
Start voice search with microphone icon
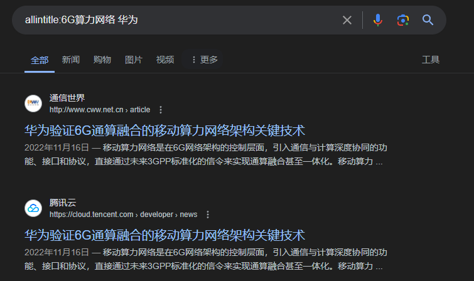(377, 20)
